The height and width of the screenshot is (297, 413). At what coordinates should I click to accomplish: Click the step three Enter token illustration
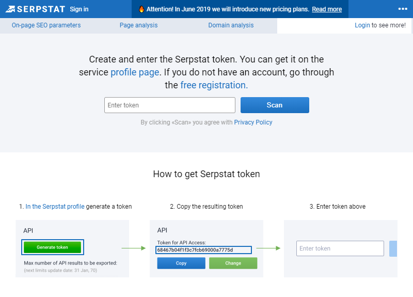click(x=340, y=248)
